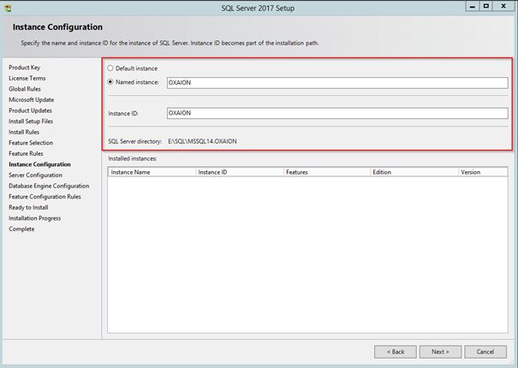The height and width of the screenshot is (368, 518).
Task: Open Install Setup Files step
Action: pyautogui.click(x=31, y=122)
